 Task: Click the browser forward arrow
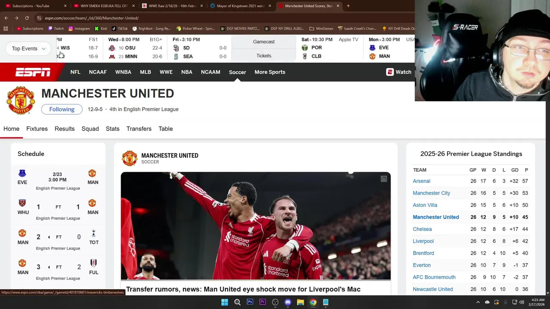16,18
